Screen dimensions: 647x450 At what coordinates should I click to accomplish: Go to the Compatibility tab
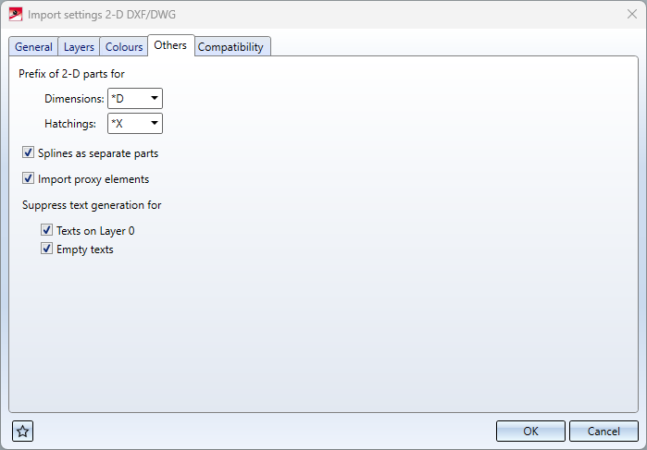pos(230,47)
